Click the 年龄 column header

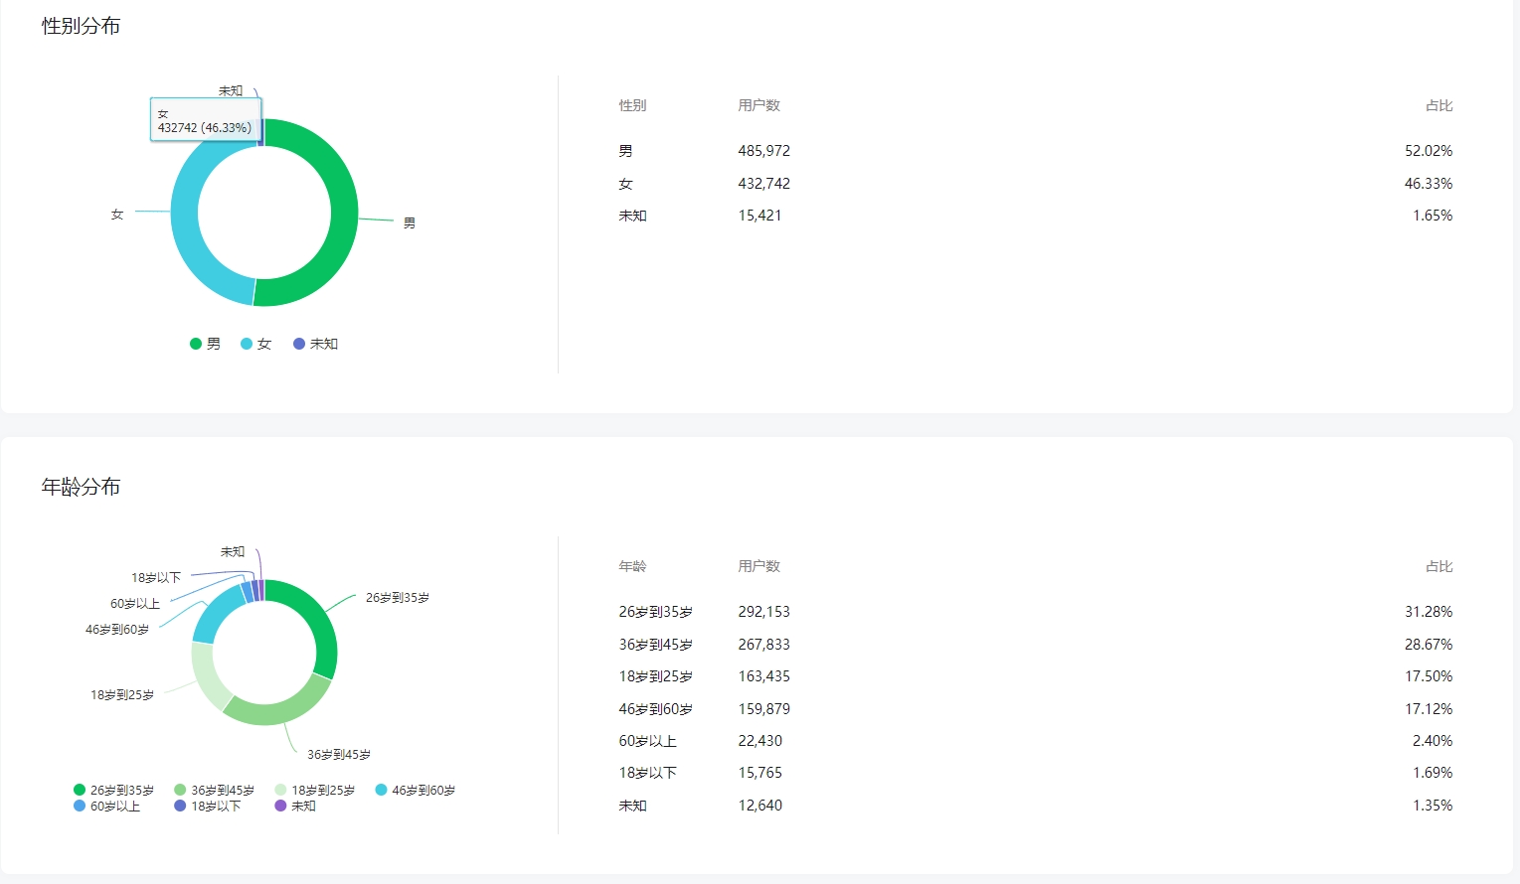(632, 566)
